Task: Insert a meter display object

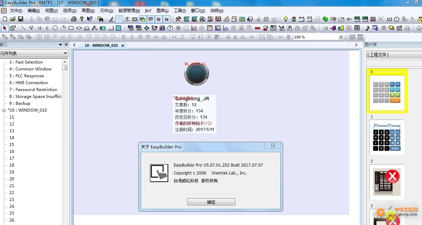Action: click(170, 28)
